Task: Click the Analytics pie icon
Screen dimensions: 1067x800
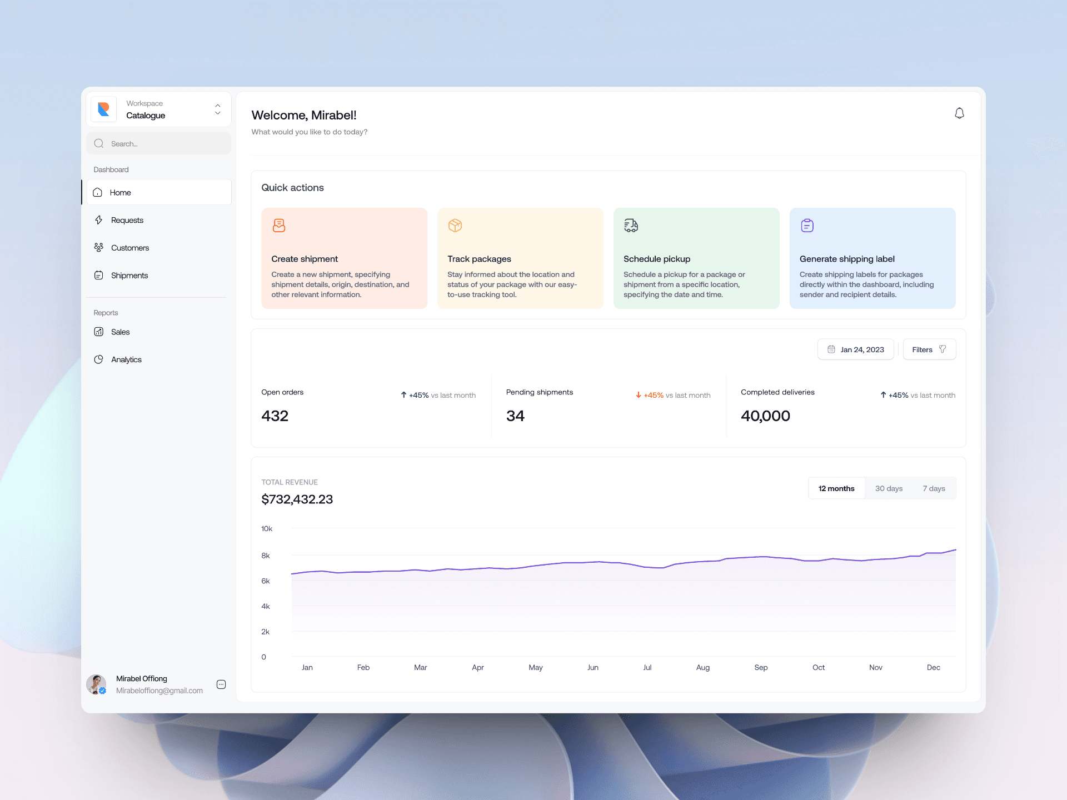Action: click(x=99, y=359)
